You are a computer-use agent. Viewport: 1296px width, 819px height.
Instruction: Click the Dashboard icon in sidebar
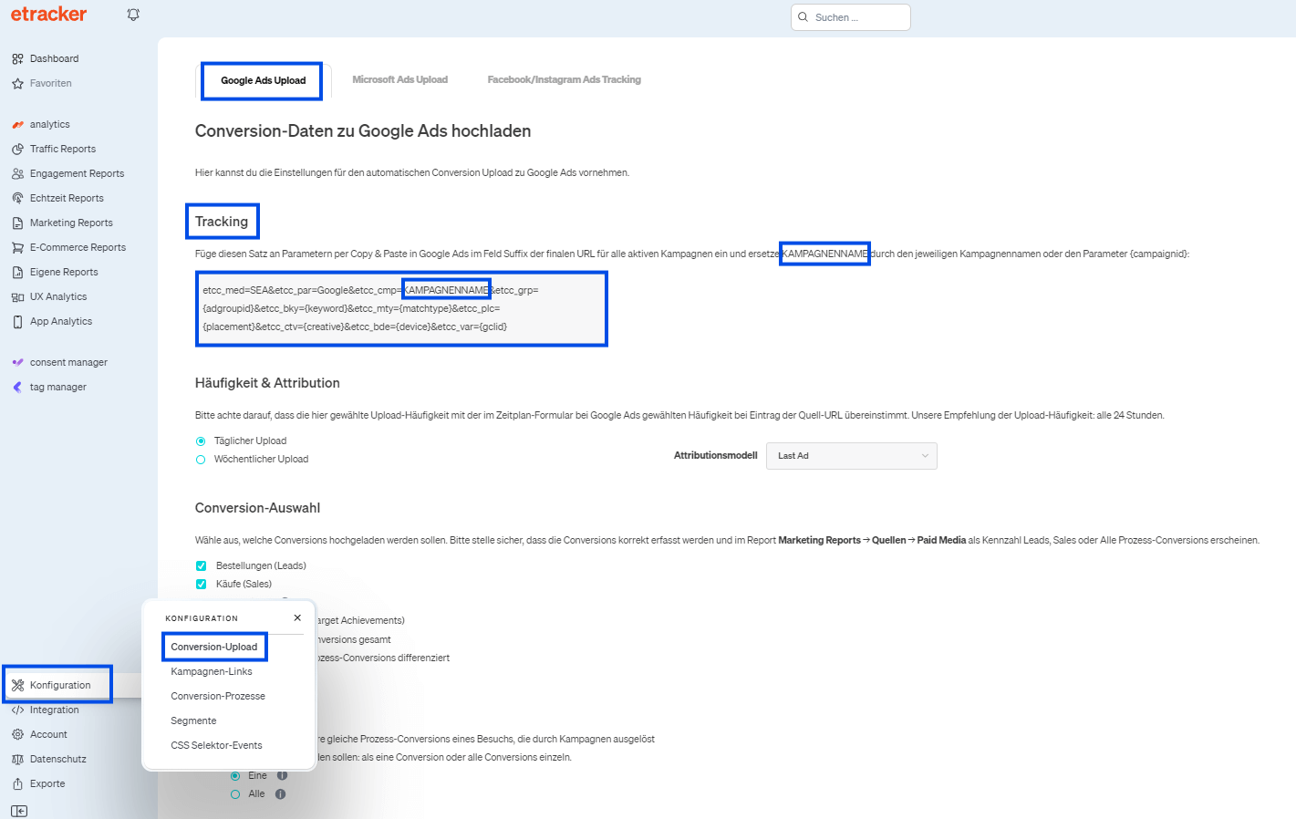pyautogui.click(x=17, y=58)
